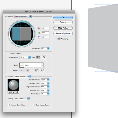Viewport: 118px width, 118px height.
Task: Select the extruded gray shape on the artboard
Action: coord(103,38)
